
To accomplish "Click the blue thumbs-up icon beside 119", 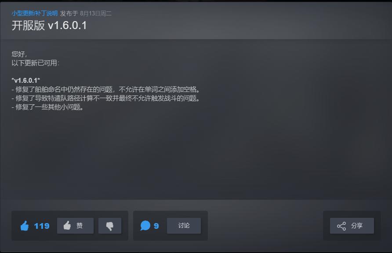I will (25, 226).
